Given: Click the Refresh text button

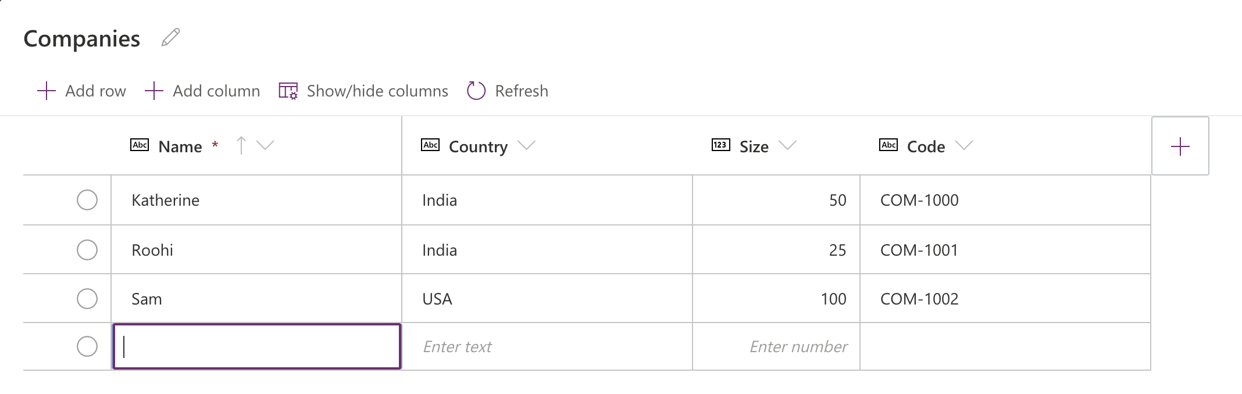Looking at the screenshot, I should (x=522, y=91).
